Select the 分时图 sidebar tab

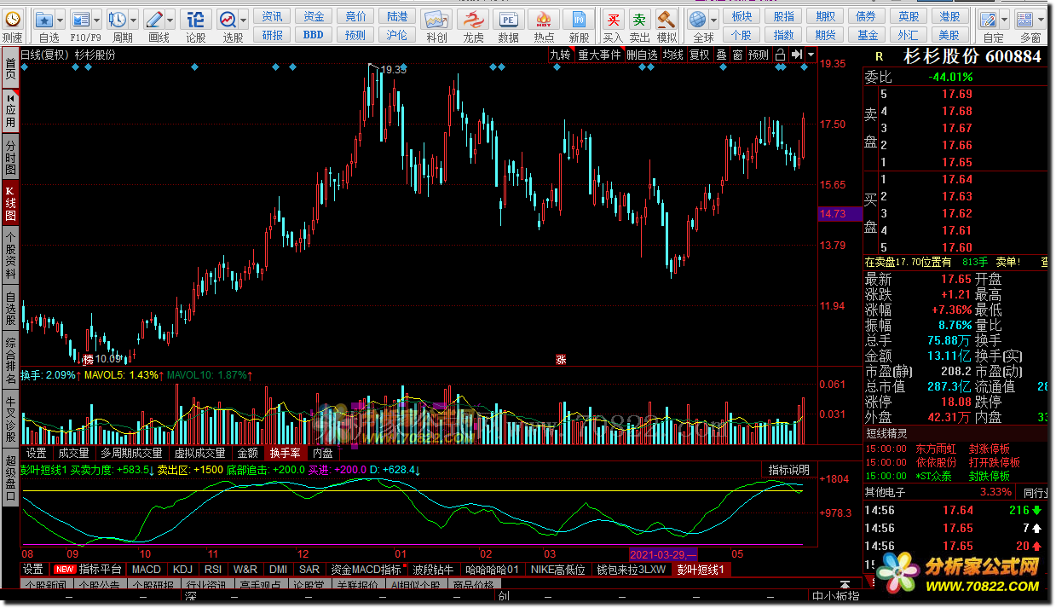pyautogui.click(x=10, y=158)
